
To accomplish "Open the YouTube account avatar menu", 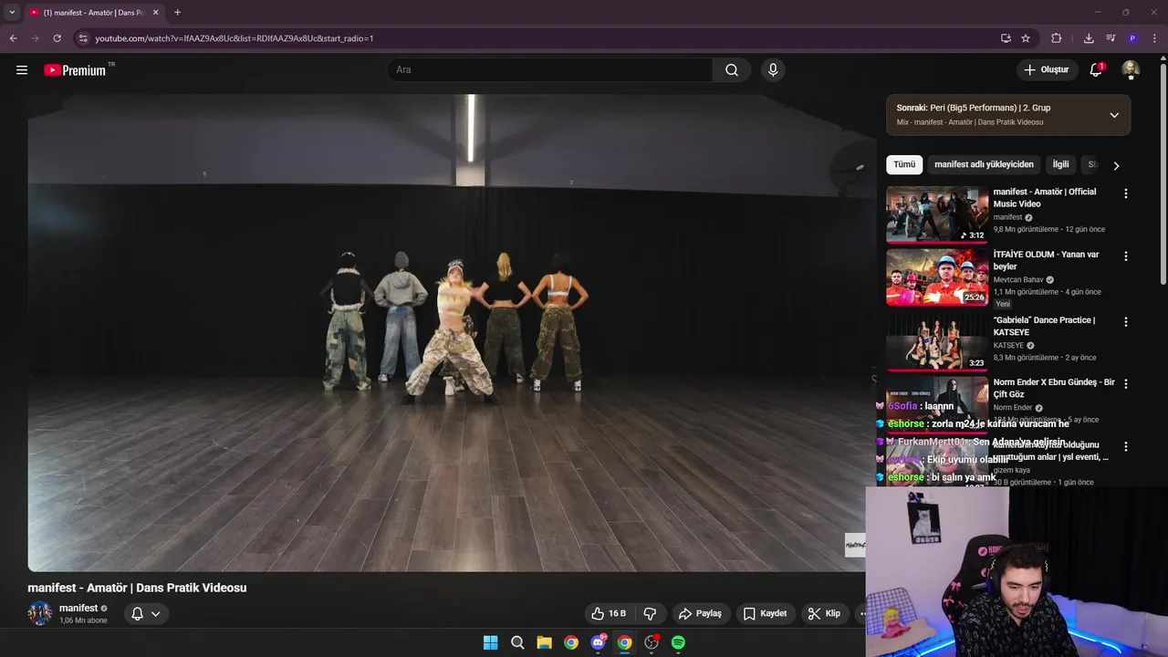I will coord(1131,69).
